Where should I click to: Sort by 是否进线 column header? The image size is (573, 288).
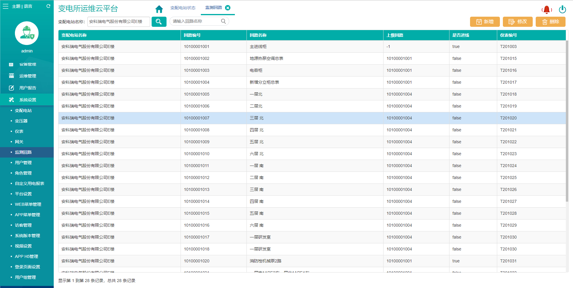tap(473, 35)
